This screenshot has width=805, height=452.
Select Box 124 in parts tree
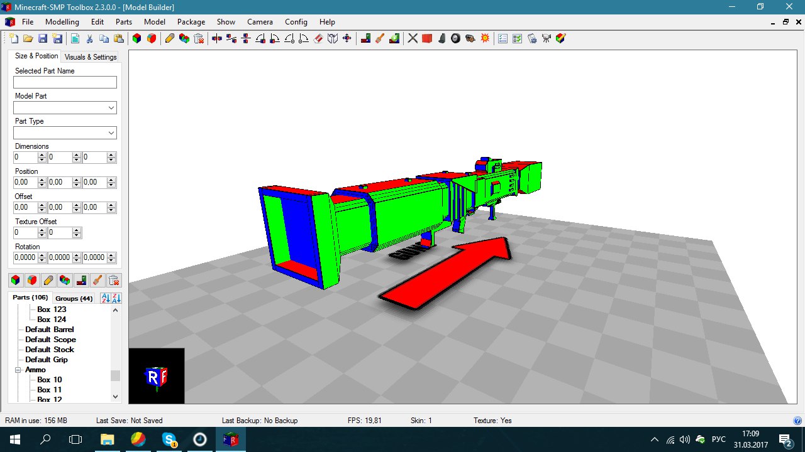point(52,320)
